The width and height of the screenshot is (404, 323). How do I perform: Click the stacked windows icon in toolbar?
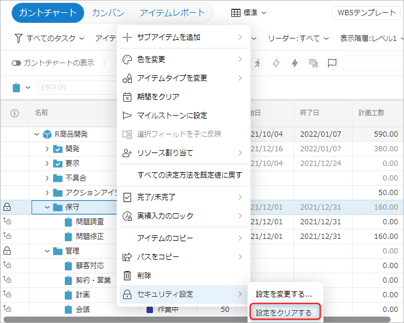click(x=313, y=63)
